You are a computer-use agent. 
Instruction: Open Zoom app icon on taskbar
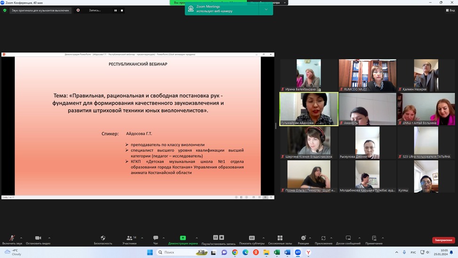pos(298,252)
